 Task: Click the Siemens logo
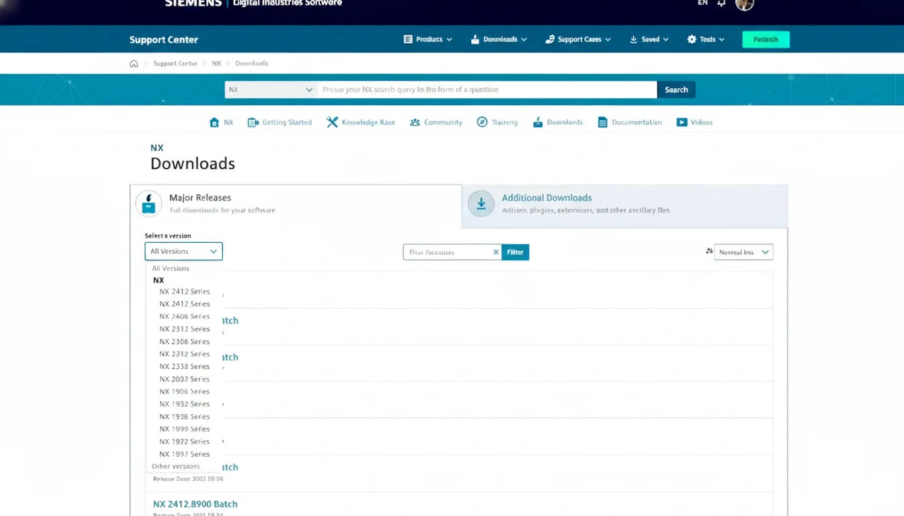coord(194,3)
